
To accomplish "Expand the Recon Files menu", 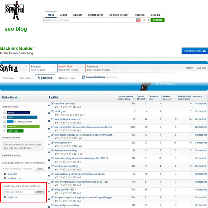I will coord(71,68).
